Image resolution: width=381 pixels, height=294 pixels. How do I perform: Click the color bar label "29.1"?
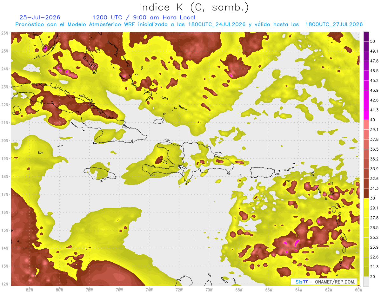point(374,208)
